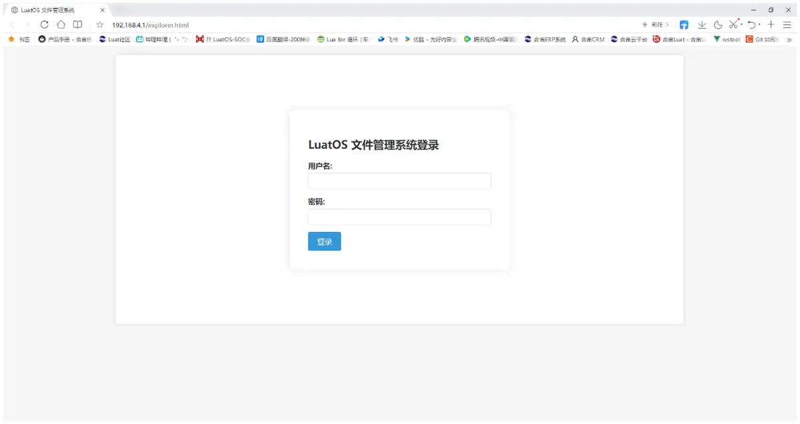
Task: Expand the undo closed tab dropdown arrow
Action: tap(759, 25)
